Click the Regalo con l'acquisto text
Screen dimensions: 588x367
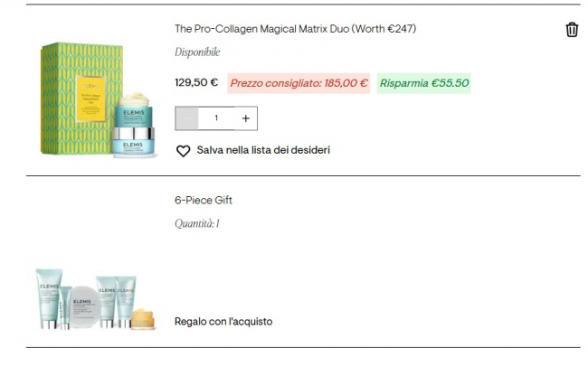pos(223,322)
